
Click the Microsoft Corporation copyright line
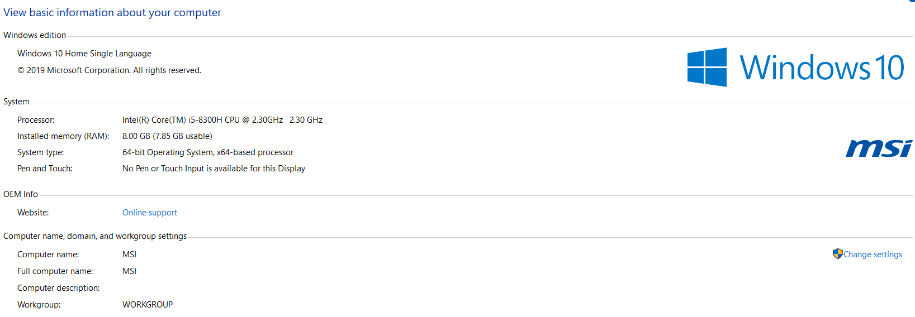[x=110, y=70]
